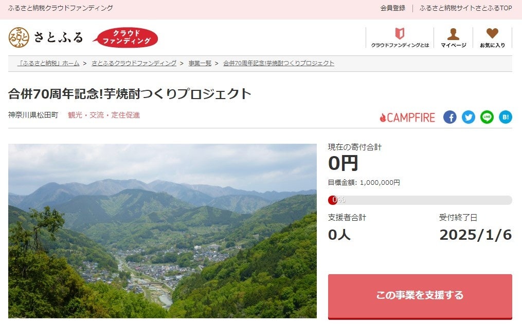Share via the LINE icon
Viewport: 522px width, 326px height.
[x=487, y=117]
